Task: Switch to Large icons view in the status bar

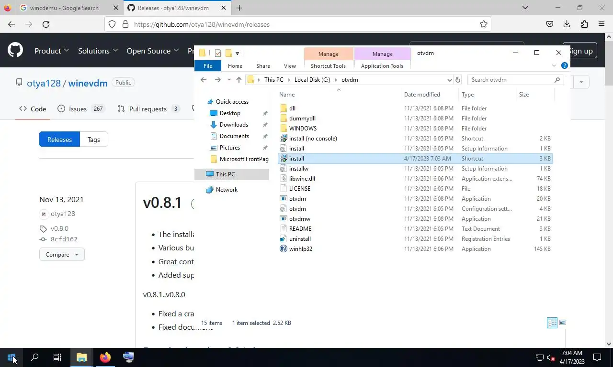Action: [x=563, y=323]
